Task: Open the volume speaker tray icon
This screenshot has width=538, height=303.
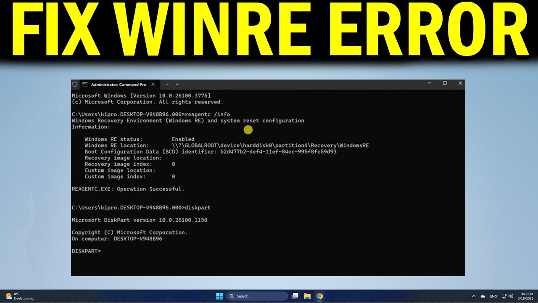Action: click(x=511, y=296)
